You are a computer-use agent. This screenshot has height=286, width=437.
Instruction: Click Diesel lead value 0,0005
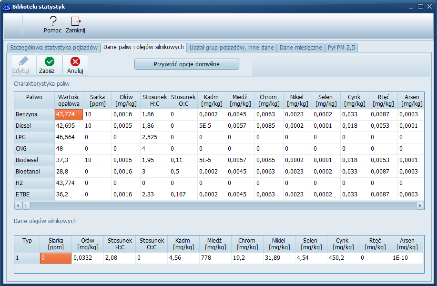coord(126,126)
